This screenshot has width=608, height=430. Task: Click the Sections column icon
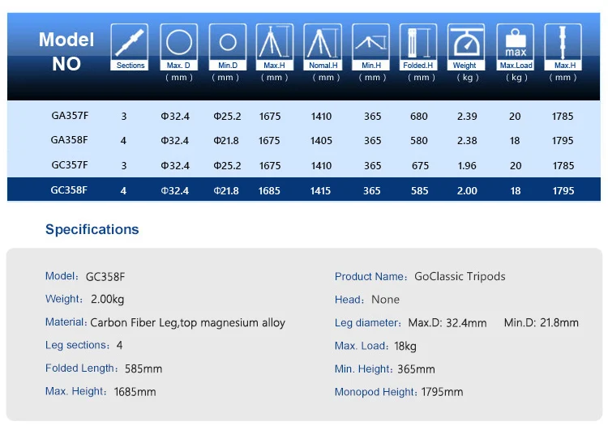[x=130, y=47]
